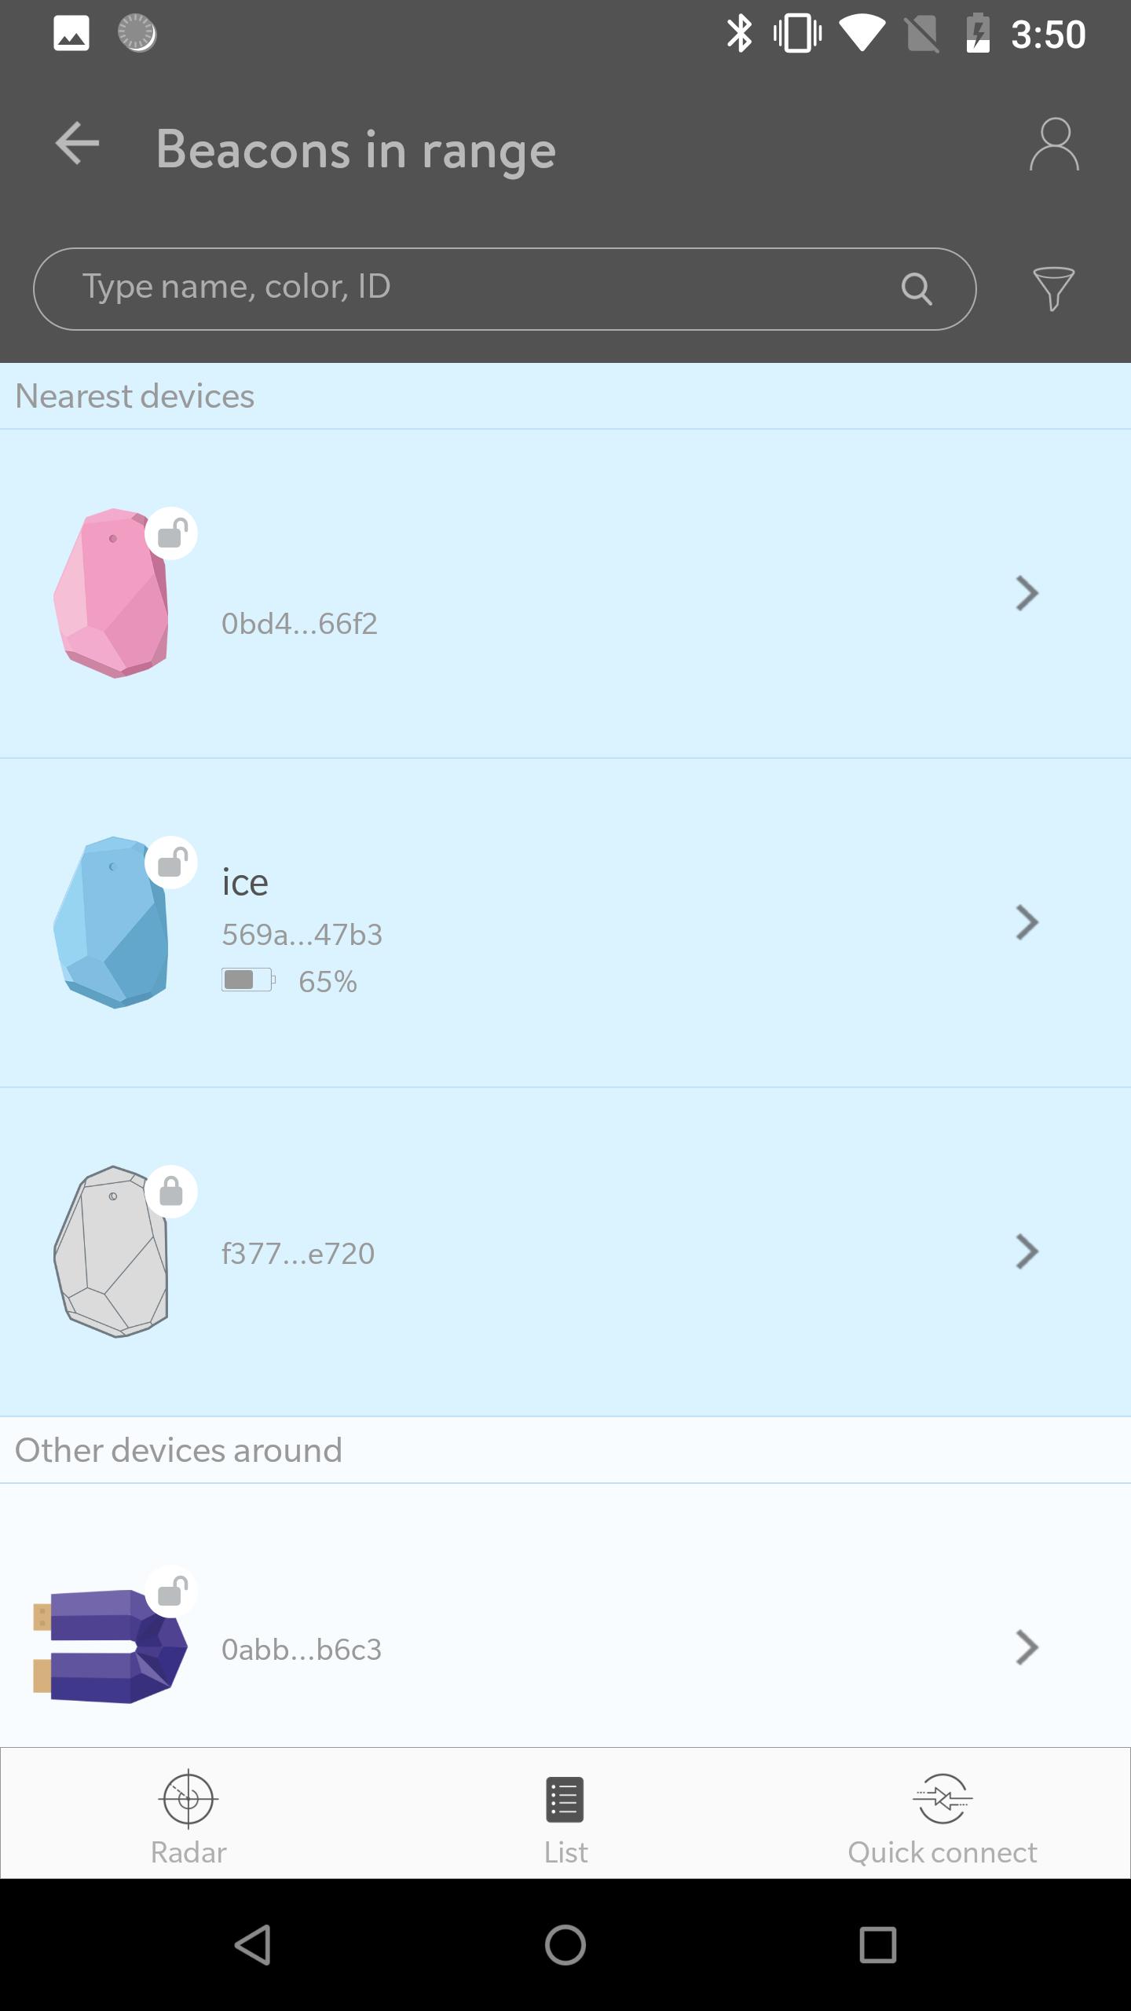Viewport: 1131px width, 2011px height.
Task: Open the user profile icon
Action: click(1054, 145)
